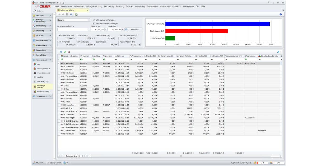Open the blue help info icon

pos(281,14)
